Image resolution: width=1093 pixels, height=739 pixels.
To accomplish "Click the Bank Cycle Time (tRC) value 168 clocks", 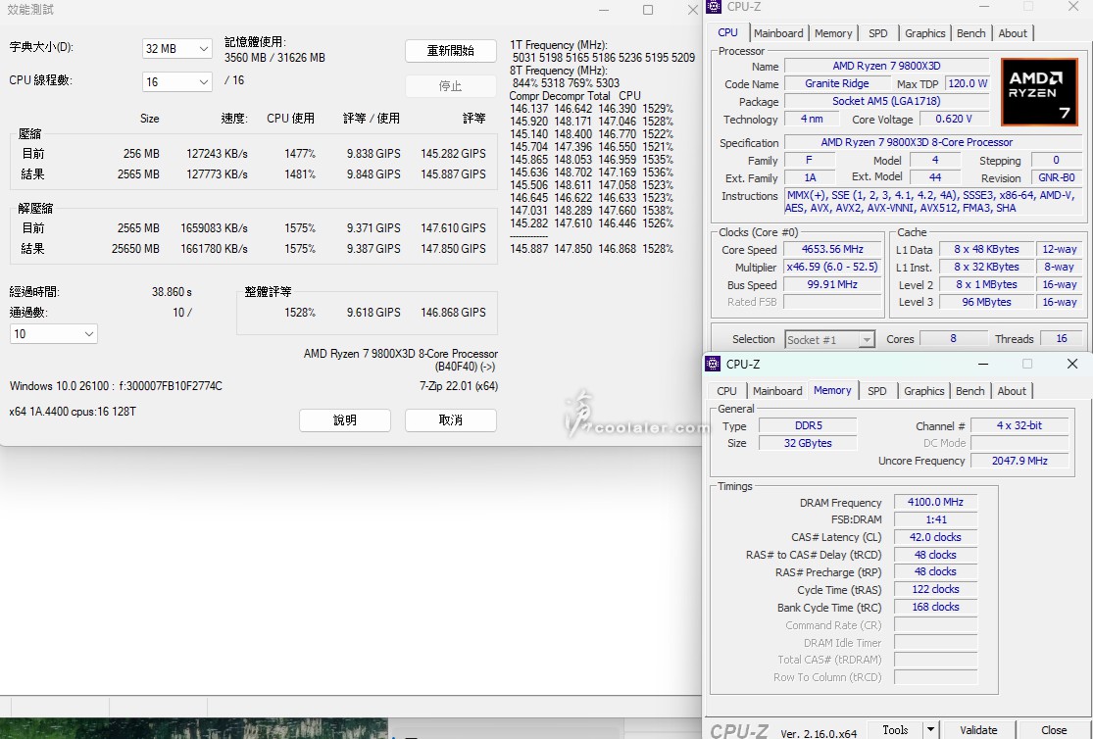I will click(935, 608).
